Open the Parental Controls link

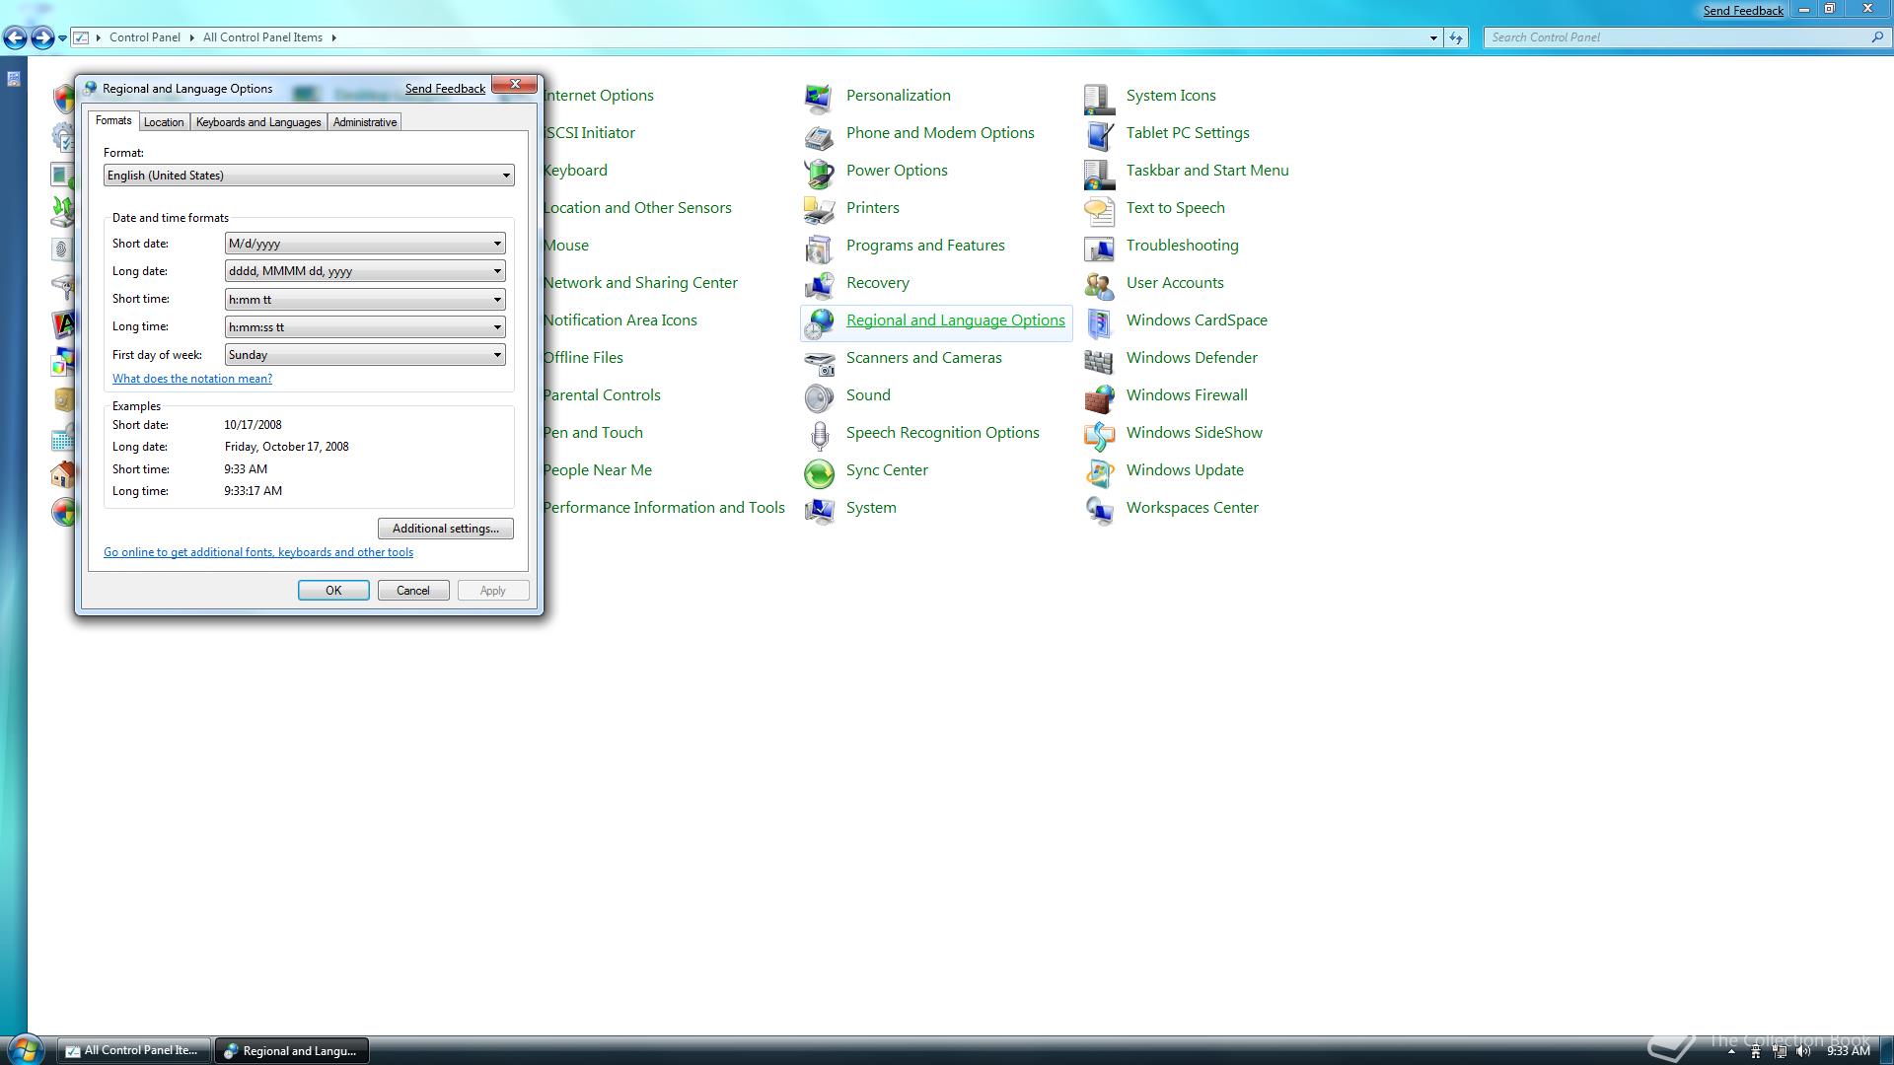click(602, 395)
